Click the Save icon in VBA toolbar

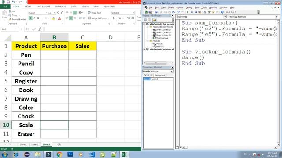click(x=156, y=12)
